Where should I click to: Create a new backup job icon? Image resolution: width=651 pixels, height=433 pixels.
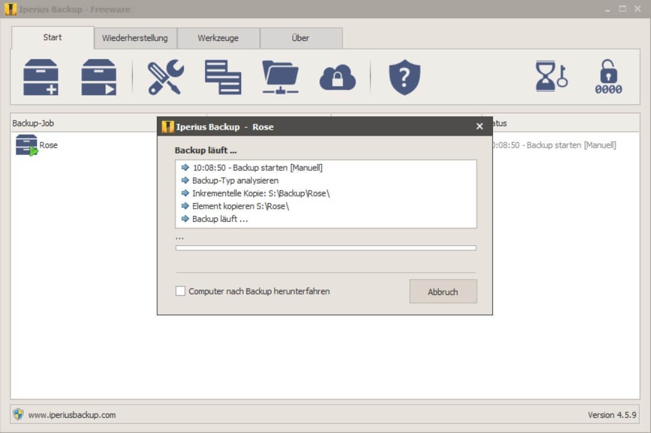41,77
